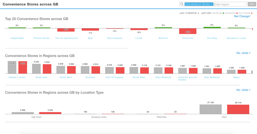
Task: Click Spar's -7% value label
Action: pos(90,33)
